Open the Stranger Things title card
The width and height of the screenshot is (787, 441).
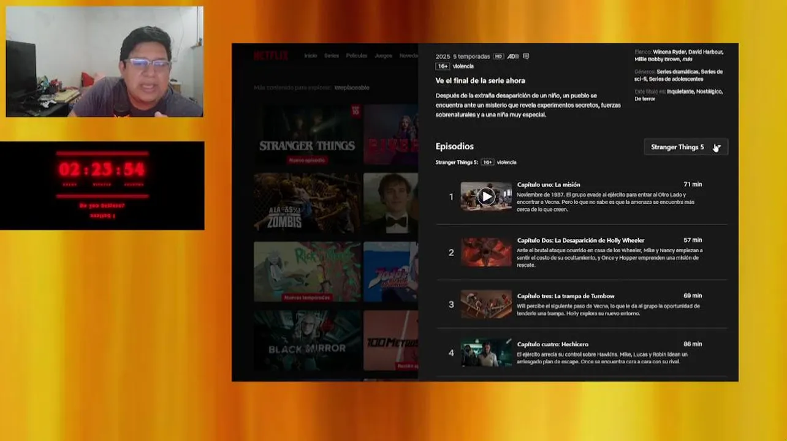click(x=307, y=135)
